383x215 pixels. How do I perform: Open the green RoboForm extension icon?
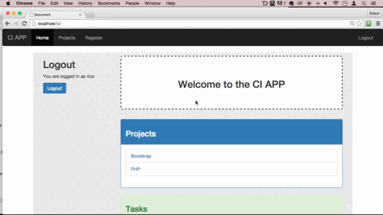[369, 23]
